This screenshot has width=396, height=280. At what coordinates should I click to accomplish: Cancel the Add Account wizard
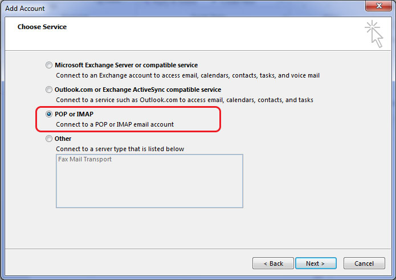click(364, 263)
